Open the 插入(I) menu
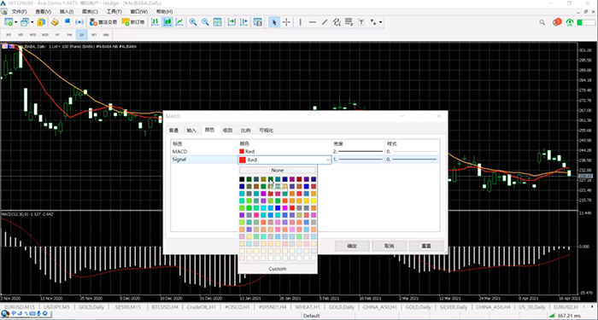This screenshot has width=598, height=320. [67, 12]
